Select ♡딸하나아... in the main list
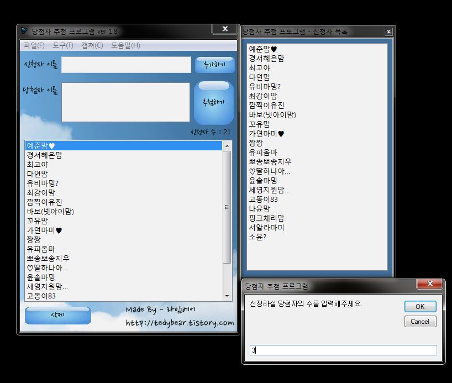Screen dimensions: 452x383 tap(123, 268)
